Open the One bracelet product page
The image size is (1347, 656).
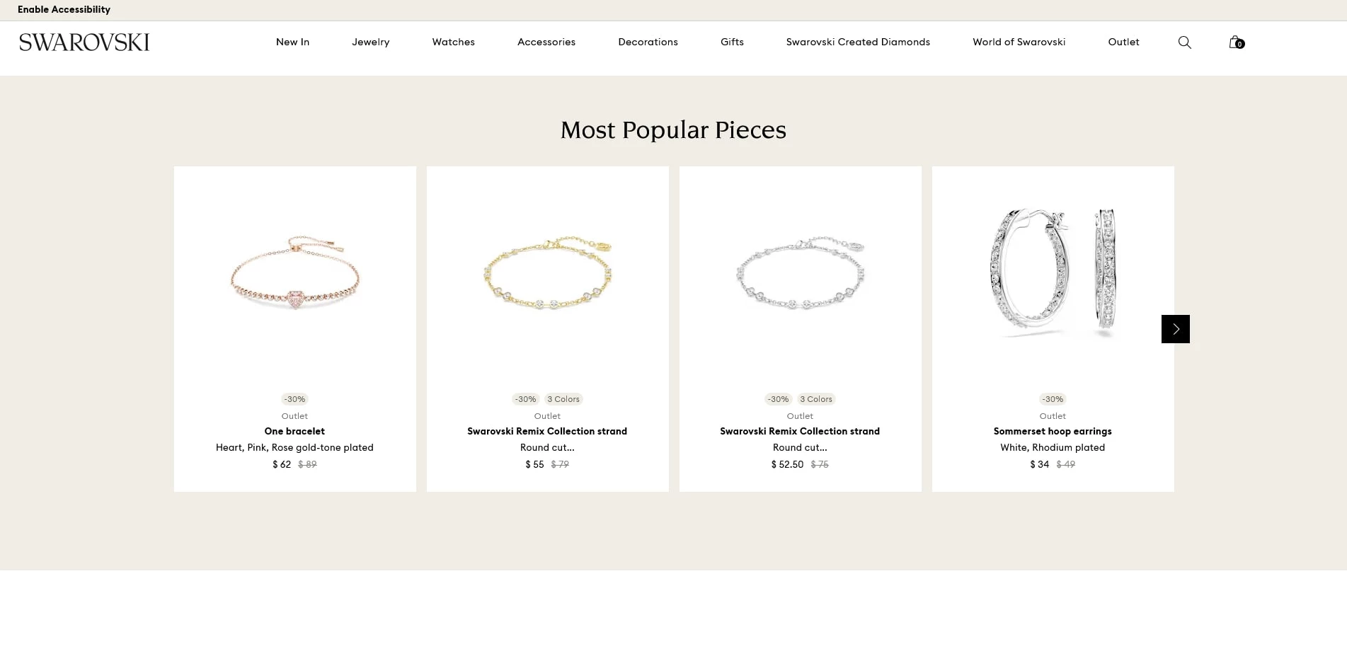(x=294, y=431)
